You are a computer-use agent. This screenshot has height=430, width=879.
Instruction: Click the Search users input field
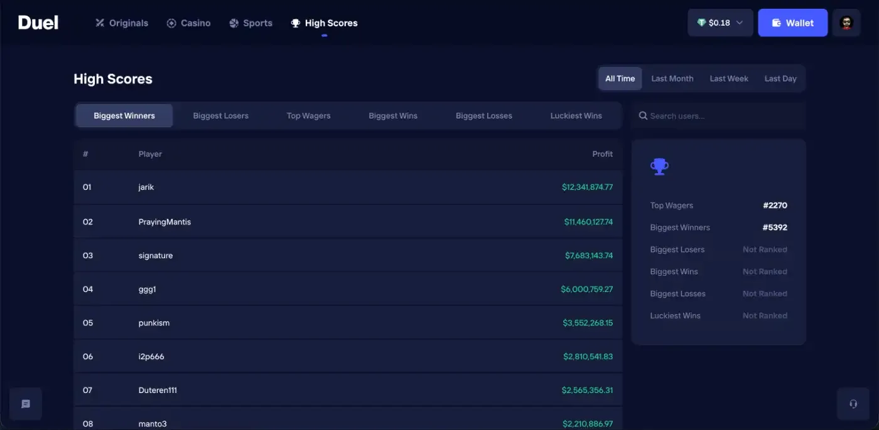[x=719, y=115]
